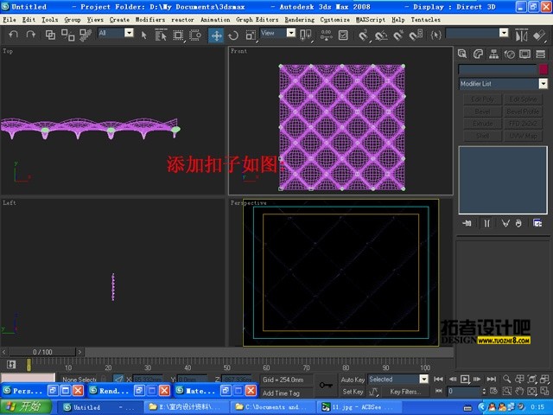Open the Modifiers menu

pyautogui.click(x=150, y=20)
